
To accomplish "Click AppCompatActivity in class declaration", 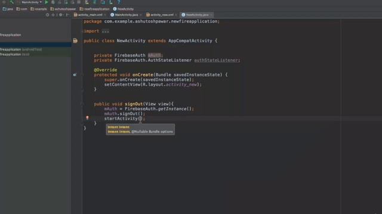I will [190, 41].
